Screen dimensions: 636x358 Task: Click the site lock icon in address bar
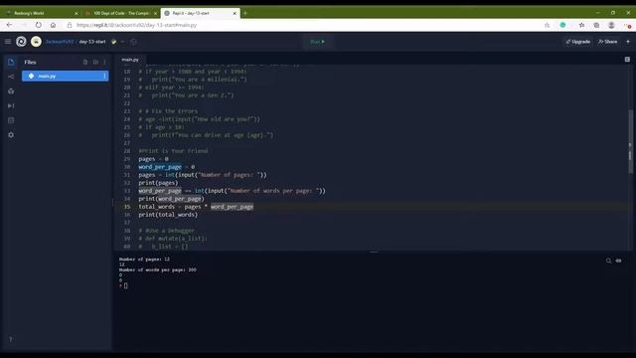(x=70, y=25)
